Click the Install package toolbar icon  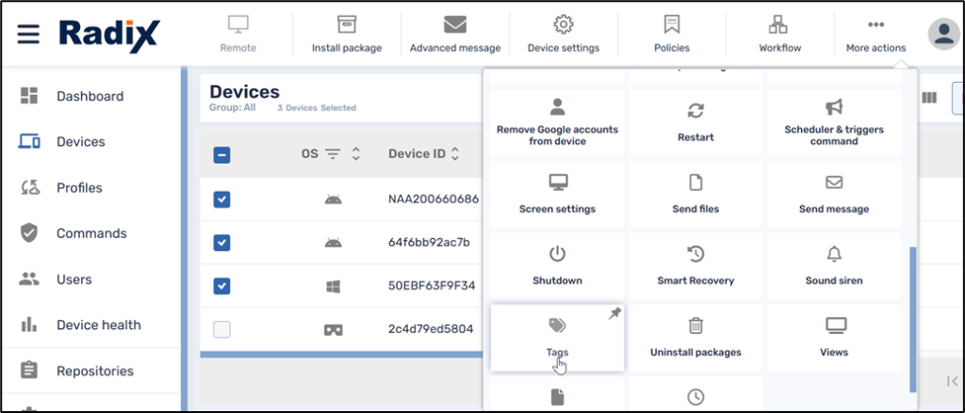(347, 34)
